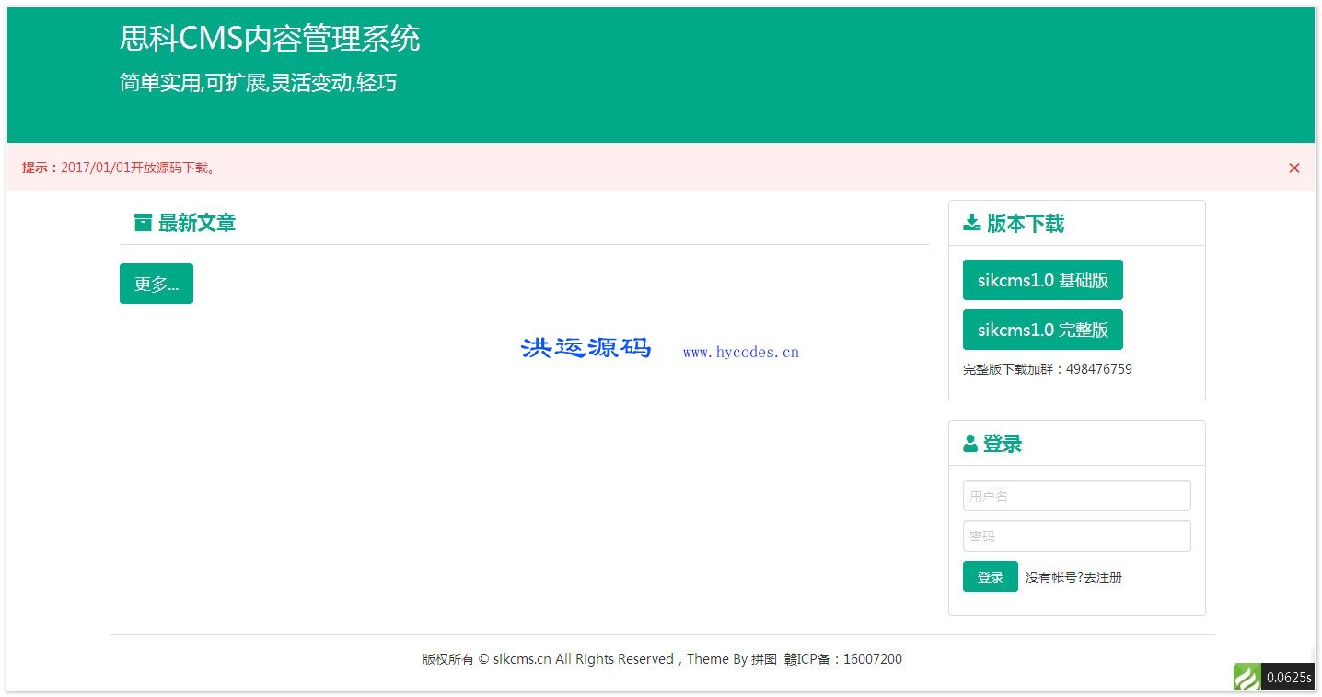Viewport: 1322px width, 697px height.
Task: Click the green leaf icon near load time
Action: pyautogui.click(x=1247, y=677)
